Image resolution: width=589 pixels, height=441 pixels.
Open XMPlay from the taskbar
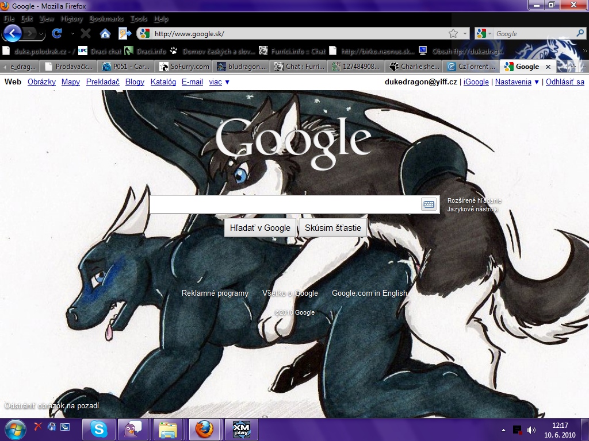(x=241, y=430)
